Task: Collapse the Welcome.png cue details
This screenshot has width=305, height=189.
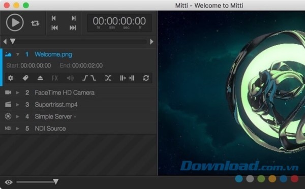Action: (x=18, y=54)
